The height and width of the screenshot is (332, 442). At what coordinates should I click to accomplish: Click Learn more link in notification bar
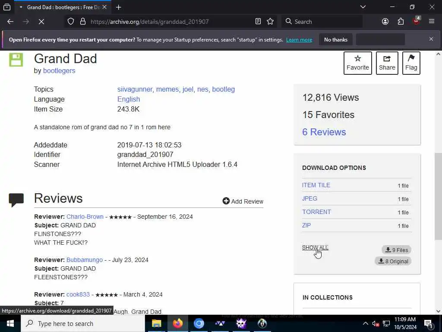point(299,40)
